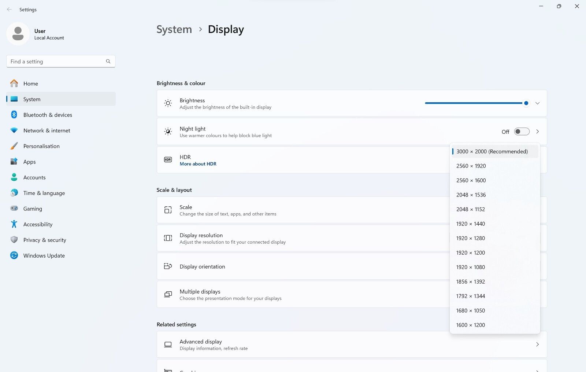The width and height of the screenshot is (586, 372).
Task: Click the Advanced display laptop icon
Action: click(x=168, y=345)
